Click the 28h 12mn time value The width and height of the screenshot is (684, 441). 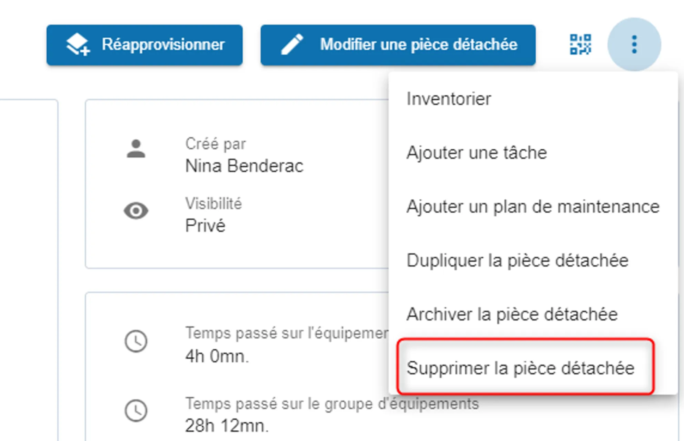[227, 426]
